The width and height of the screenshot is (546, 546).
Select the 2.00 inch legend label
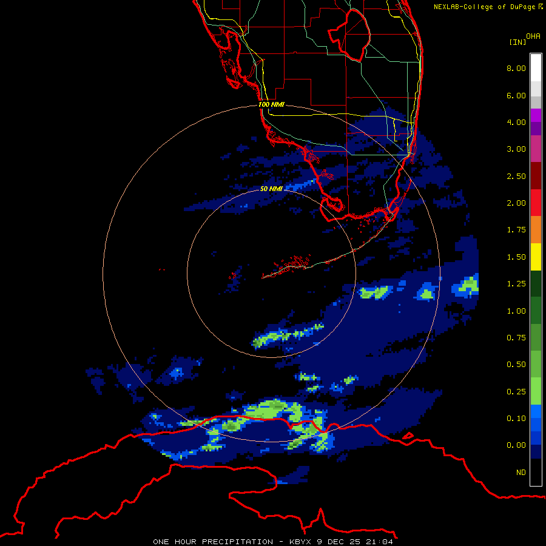pos(516,203)
